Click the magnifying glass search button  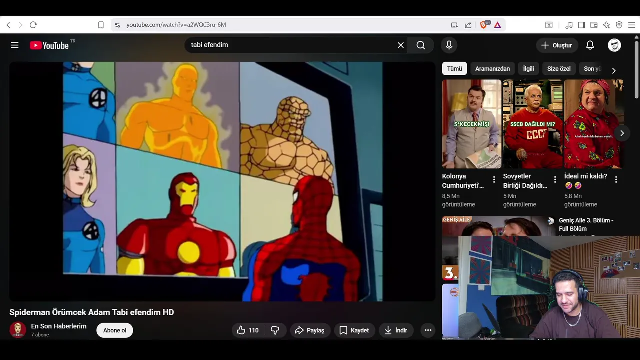click(421, 45)
